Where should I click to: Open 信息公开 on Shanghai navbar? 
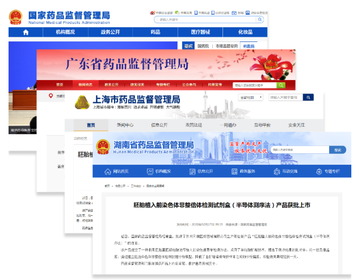coord(159,125)
